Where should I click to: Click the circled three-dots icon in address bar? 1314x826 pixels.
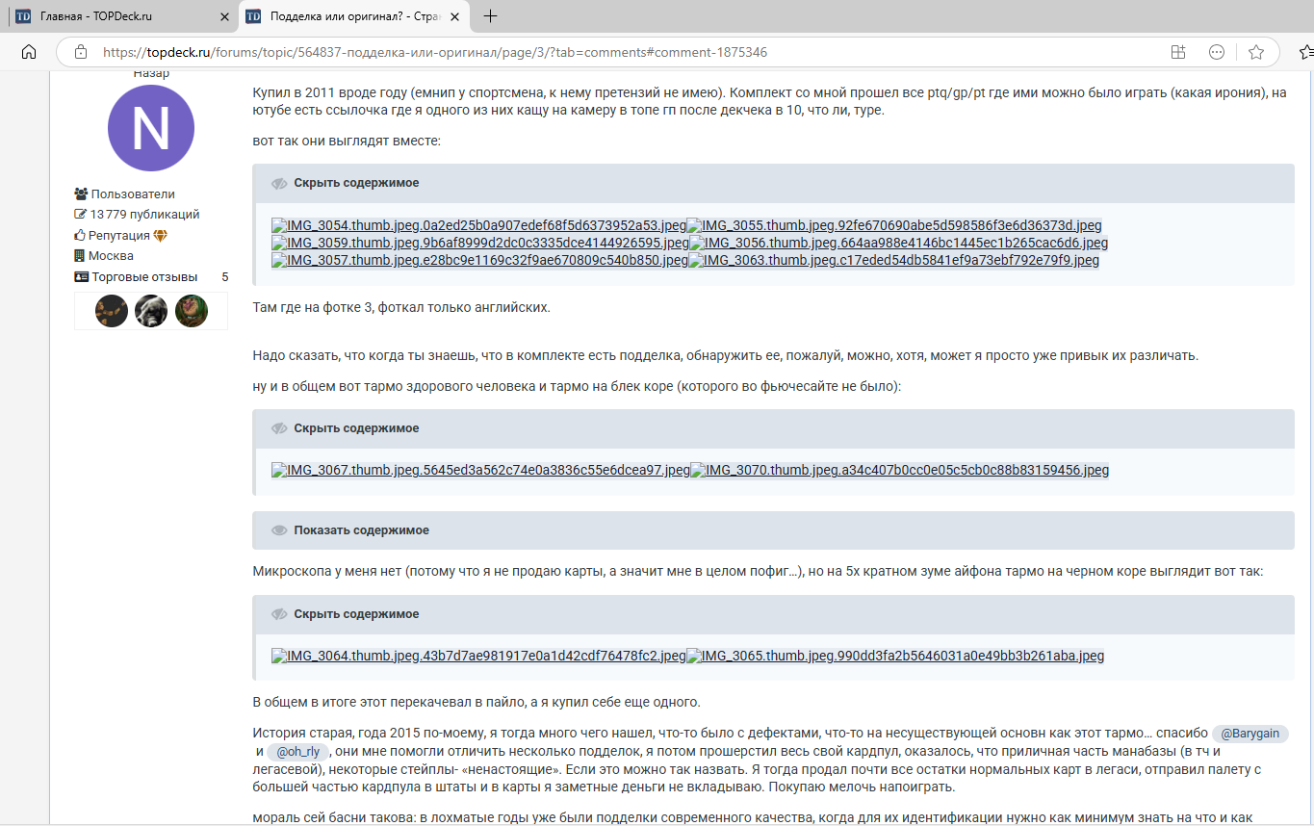click(x=1217, y=52)
